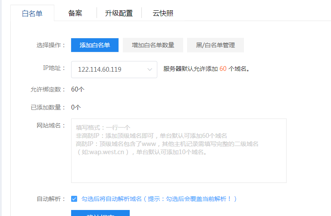Viewport: 331px width, 216px height.
Task: Click the chevron arrow in IP dropdown
Action: coord(150,69)
